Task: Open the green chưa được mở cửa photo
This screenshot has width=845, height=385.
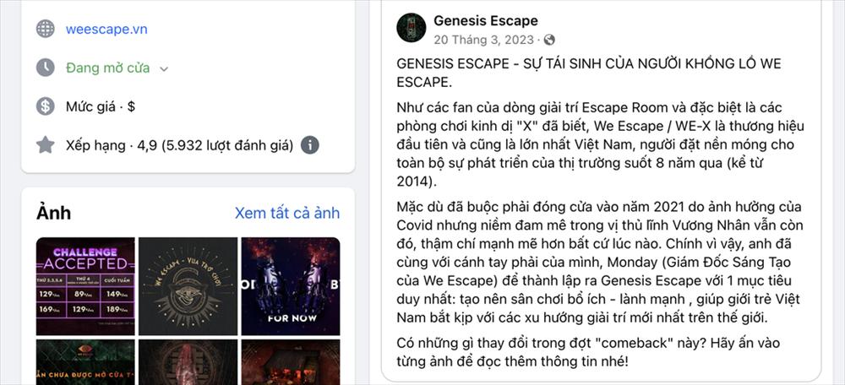Action: pyautogui.click(x=85, y=362)
